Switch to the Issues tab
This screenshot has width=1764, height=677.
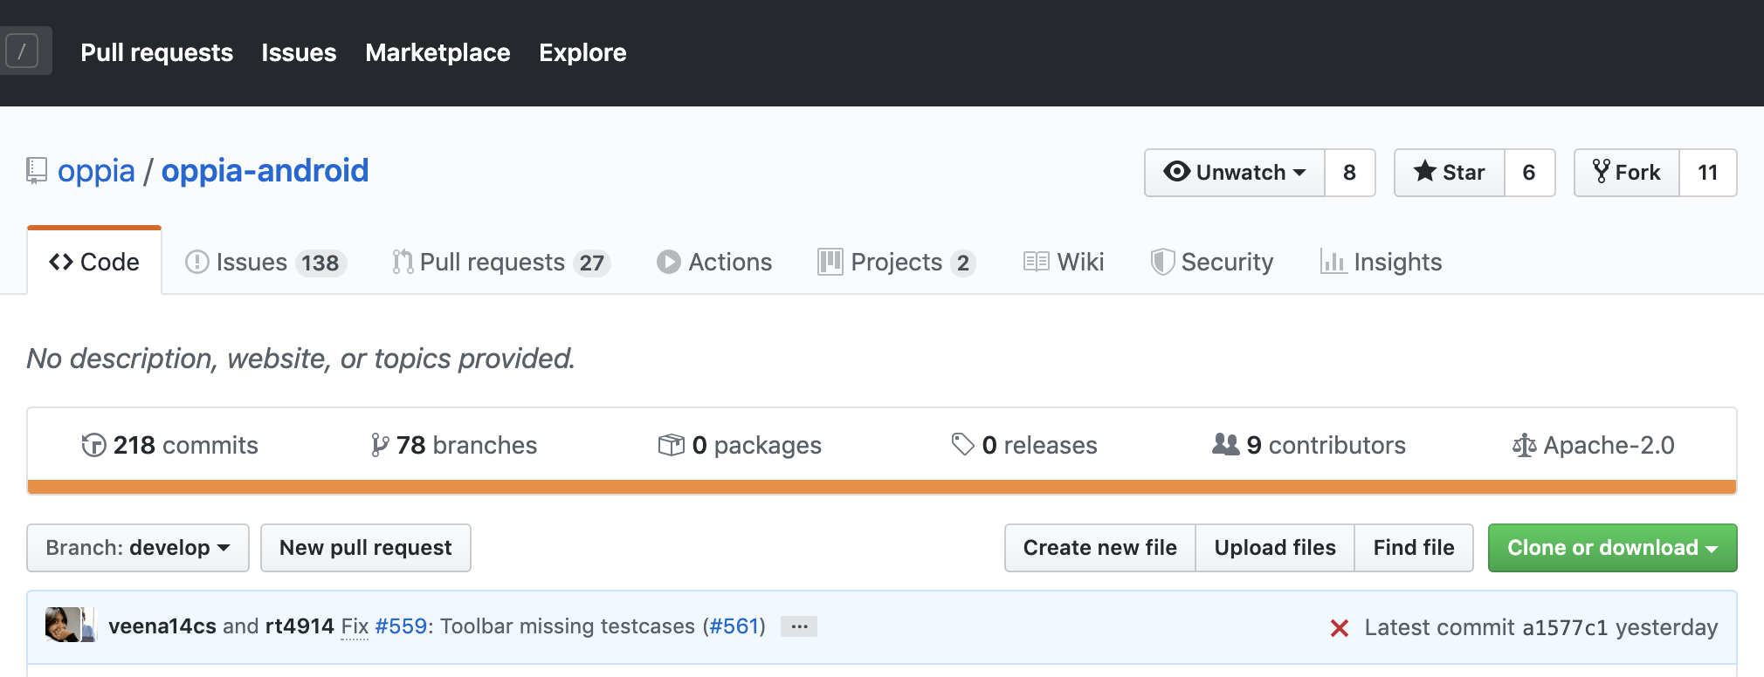(266, 262)
